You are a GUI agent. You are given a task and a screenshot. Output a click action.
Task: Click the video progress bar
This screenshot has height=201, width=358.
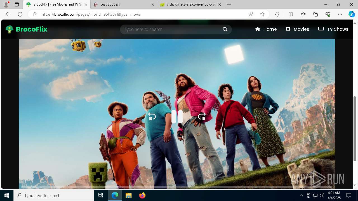coord(177,187)
